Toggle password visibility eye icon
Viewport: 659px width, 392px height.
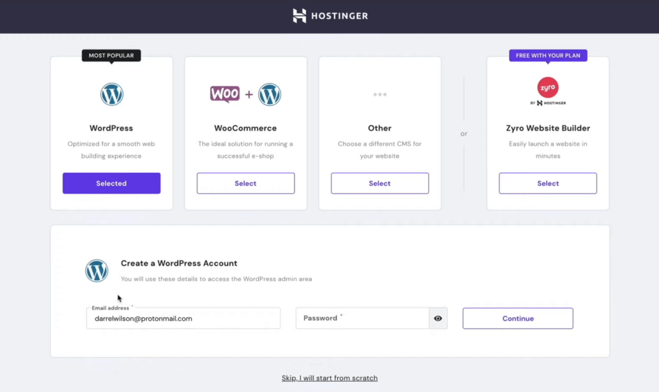coord(438,318)
